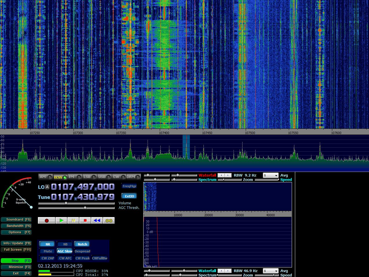Click the red square stop playback icon
The width and height of the screenshot is (369, 277).
coord(85,221)
